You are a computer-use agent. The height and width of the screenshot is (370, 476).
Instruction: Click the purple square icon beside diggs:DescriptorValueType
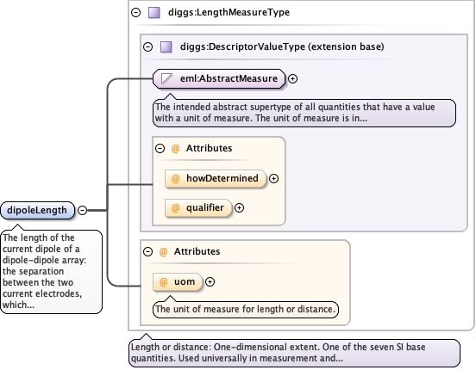[166, 47]
